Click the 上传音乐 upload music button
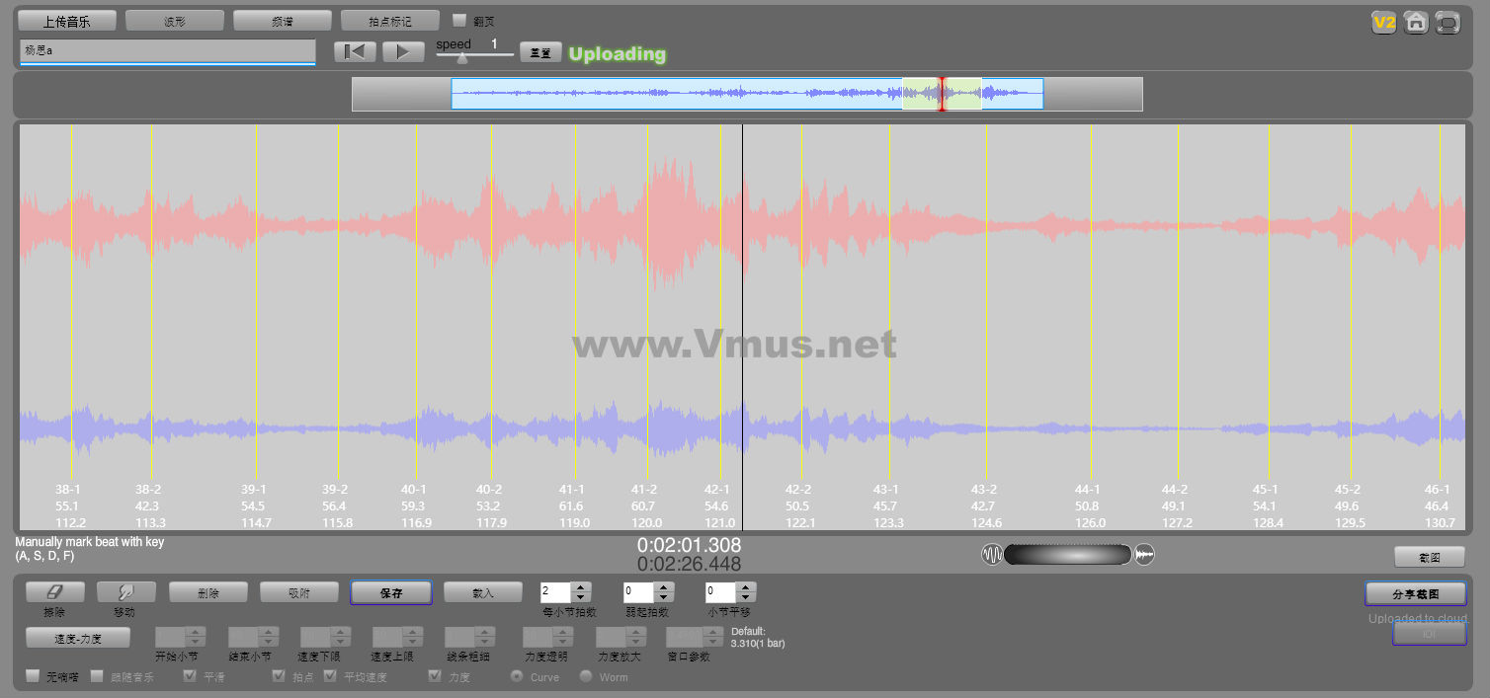Screen dimensions: 1490x698 [x=67, y=21]
